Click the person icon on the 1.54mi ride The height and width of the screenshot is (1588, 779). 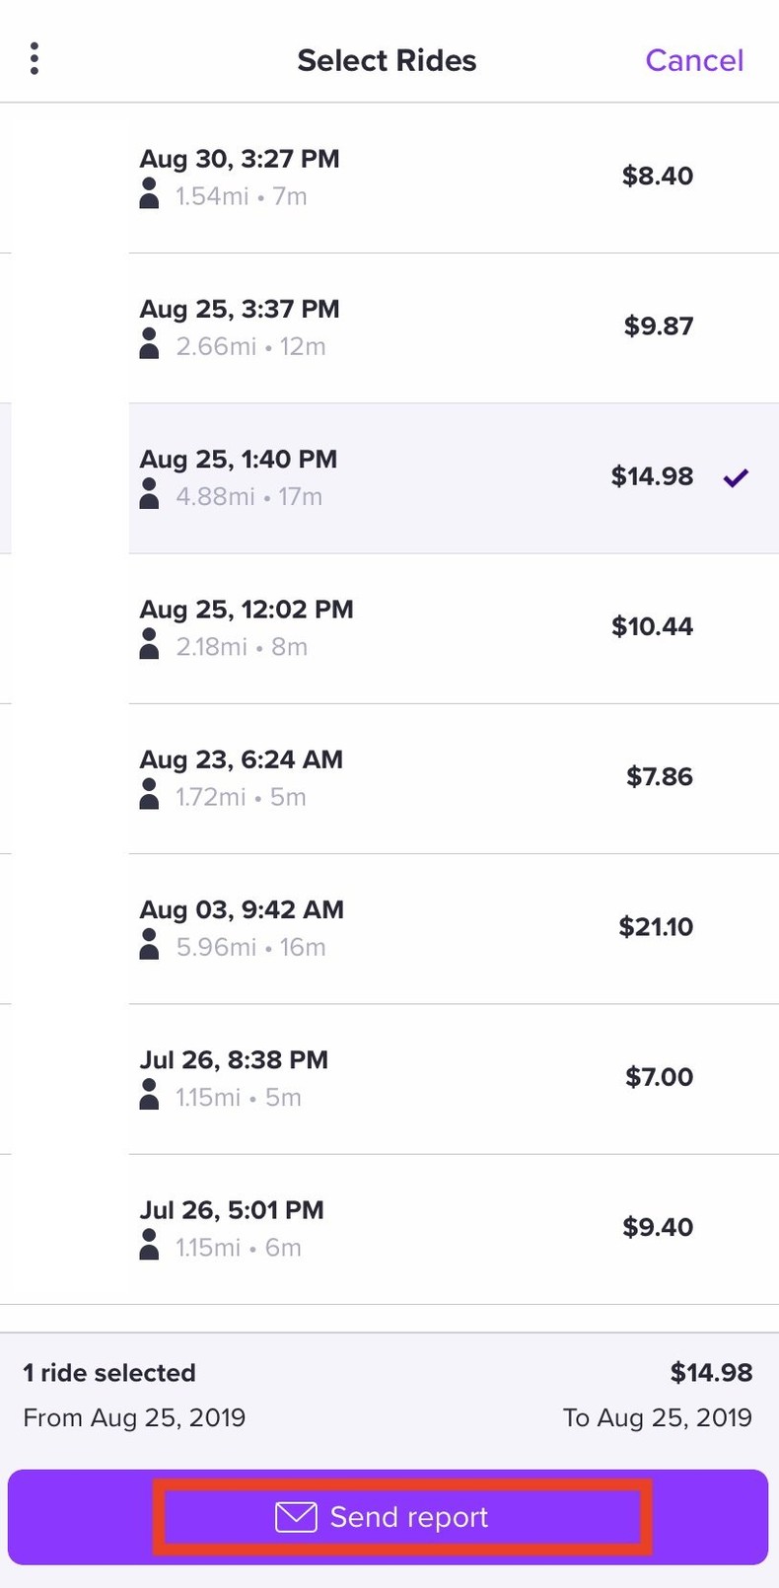click(150, 194)
